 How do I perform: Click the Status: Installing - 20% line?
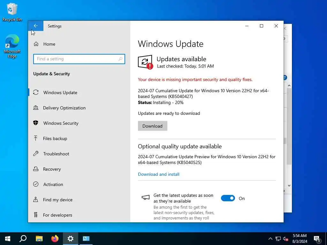pos(161,102)
